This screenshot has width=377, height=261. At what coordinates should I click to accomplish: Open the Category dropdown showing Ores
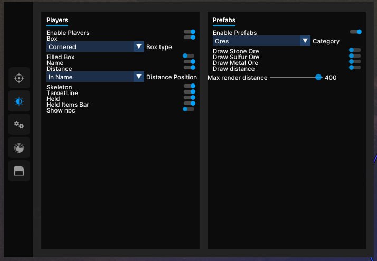(261, 41)
